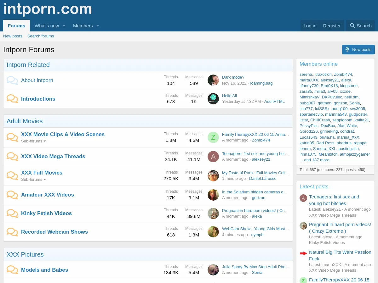Click the magnifier icon on the Search button
This screenshot has width=378, height=283.
pos(352,26)
